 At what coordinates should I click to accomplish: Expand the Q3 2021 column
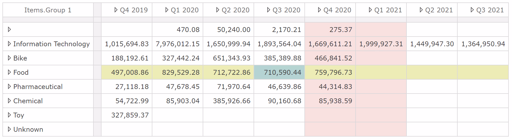tap(472, 10)
